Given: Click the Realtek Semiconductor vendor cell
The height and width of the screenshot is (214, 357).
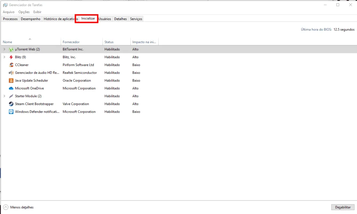Looking at the screenshot, I should [80, 72].
